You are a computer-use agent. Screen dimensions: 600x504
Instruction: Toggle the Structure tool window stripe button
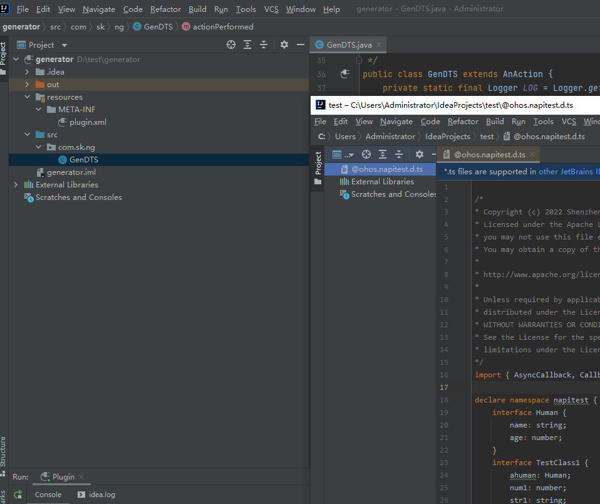pyautogui.click(x=3, y=456)
